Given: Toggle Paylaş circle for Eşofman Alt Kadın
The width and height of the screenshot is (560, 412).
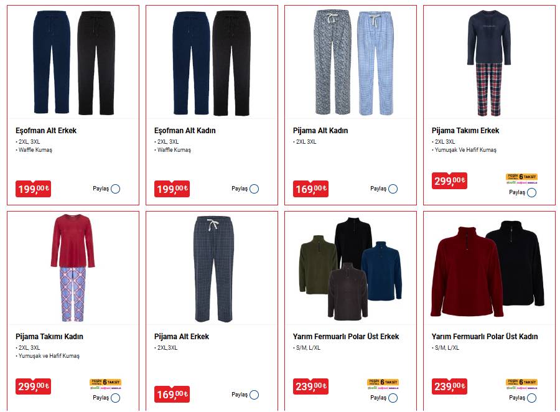Looking at the screenshot, I should click(x=254, y=189).
